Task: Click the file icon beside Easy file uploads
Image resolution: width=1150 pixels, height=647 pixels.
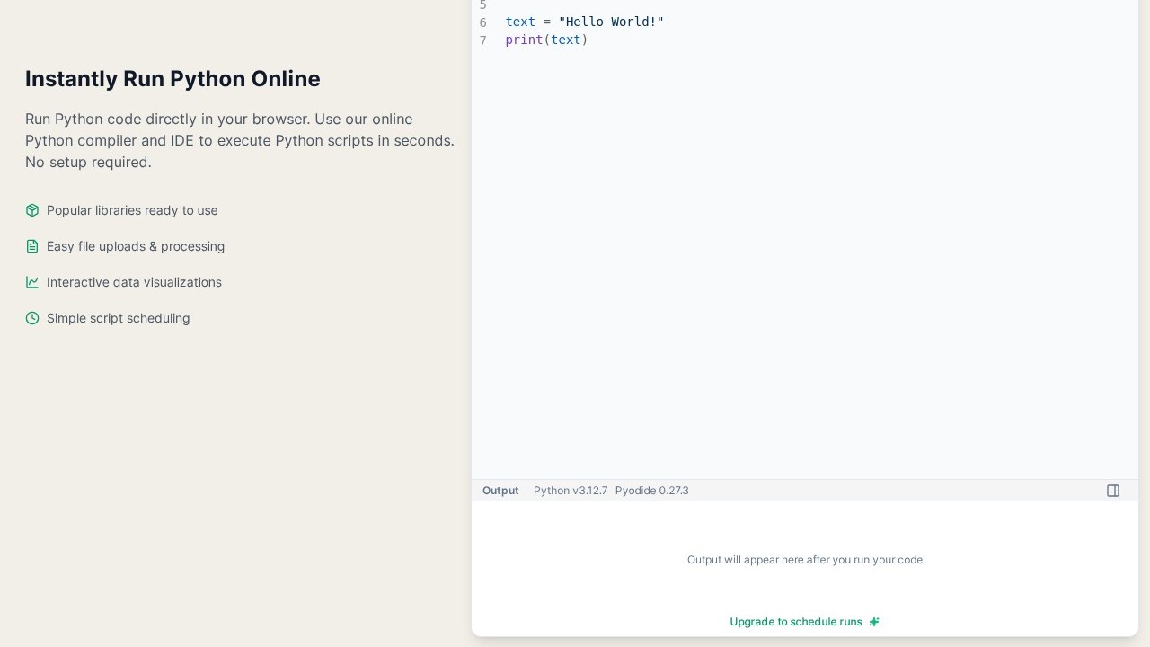Action: [x=32, y=246]
